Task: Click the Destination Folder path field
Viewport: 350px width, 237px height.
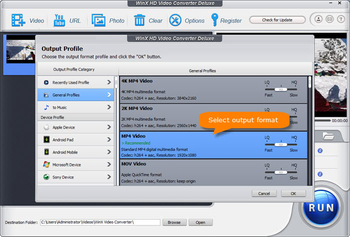Action: tap(100, 222)
